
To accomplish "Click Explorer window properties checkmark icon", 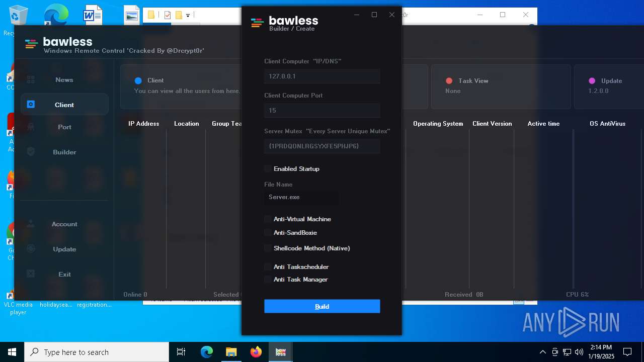I will [168, 15].
